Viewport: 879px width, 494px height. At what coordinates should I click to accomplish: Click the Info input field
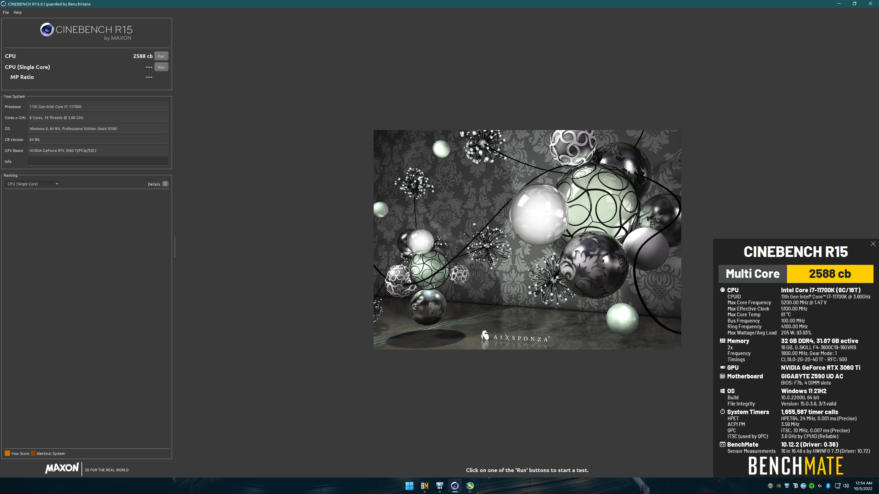click(98, 162)
